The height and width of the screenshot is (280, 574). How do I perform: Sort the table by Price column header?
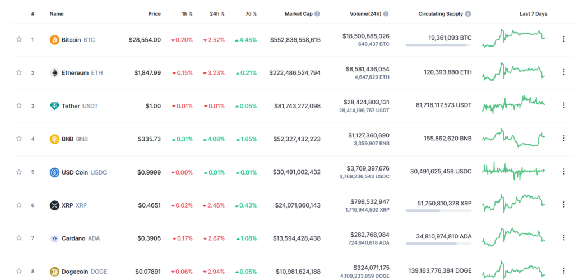[x=154, y=14]
